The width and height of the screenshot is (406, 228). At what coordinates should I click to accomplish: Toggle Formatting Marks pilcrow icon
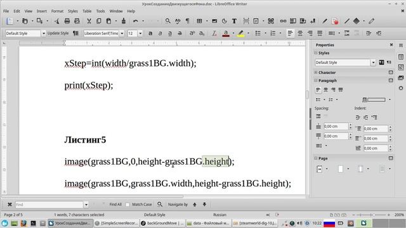pyautogui.click(x=188, y=21)
